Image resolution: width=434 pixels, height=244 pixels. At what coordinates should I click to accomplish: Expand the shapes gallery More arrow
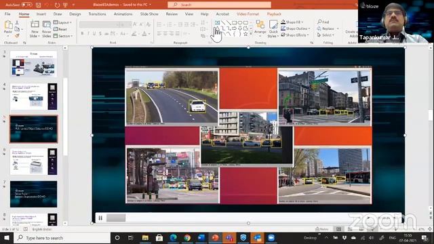(251, 34)
